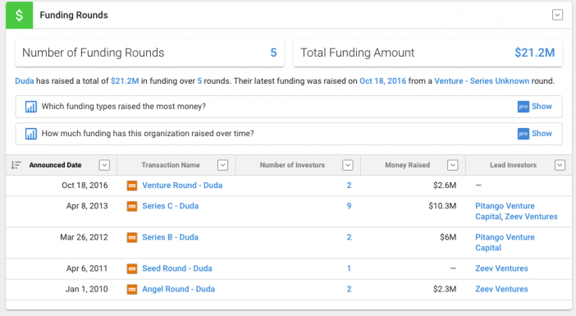576x316 pixels.
Task: Click the orange icon for Angel Round - Duda
Action: (x=132, y=289)
